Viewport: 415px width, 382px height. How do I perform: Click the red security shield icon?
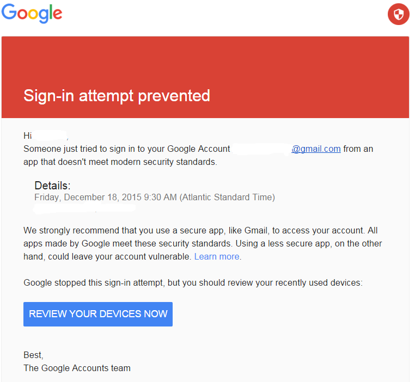coord(398,14)
